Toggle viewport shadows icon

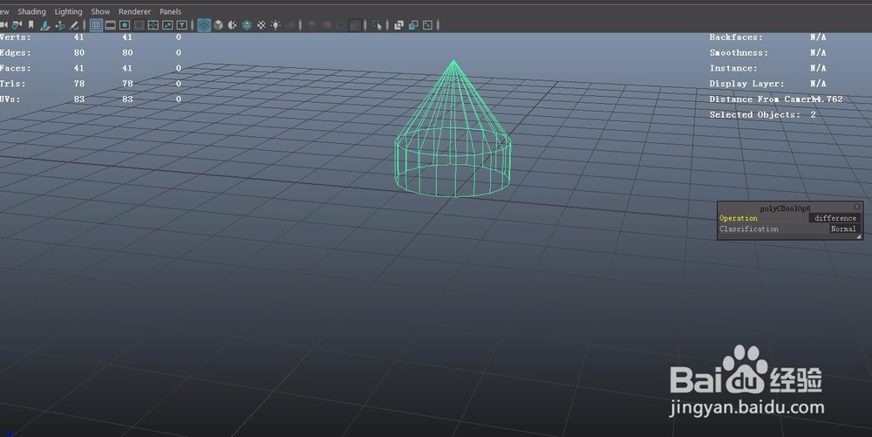(x=291, y=25)
